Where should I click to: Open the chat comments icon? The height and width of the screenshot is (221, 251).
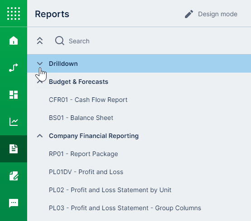click(x=14, y=203)
